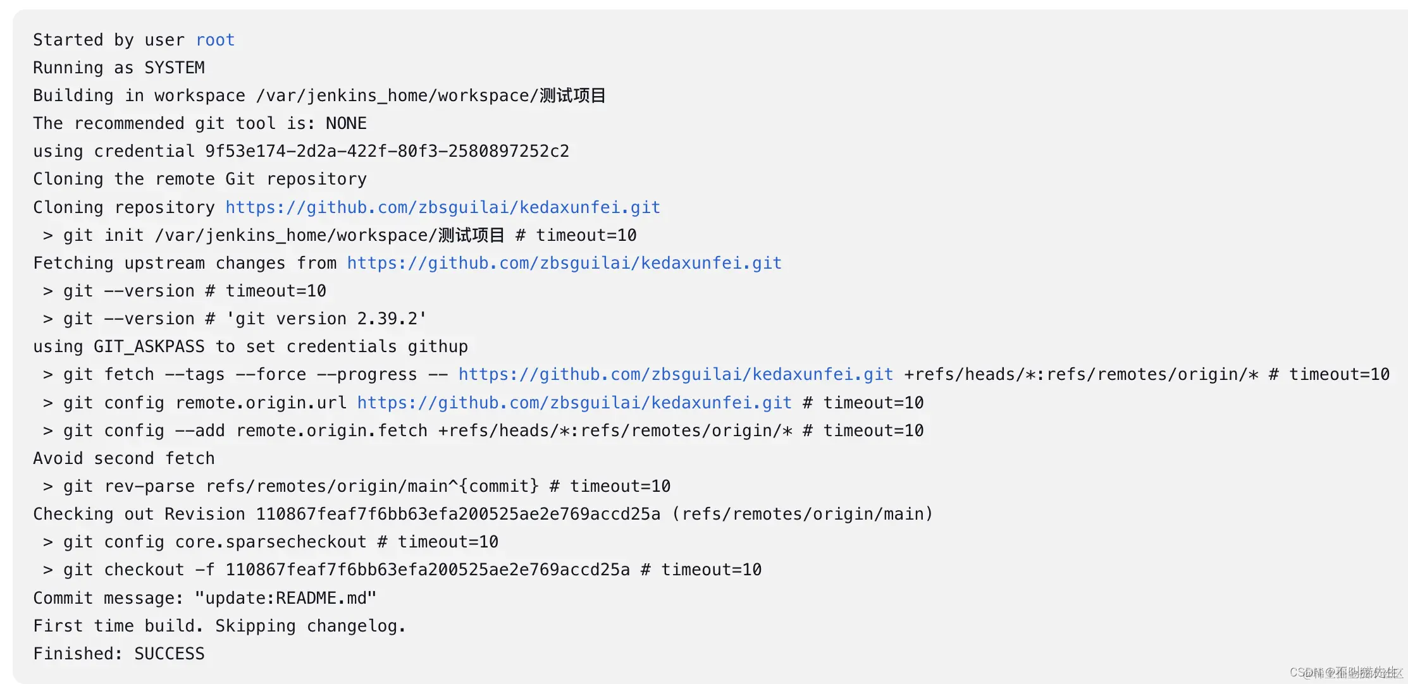Click the Checking out Revision hash line

click(x=483, y=514)
